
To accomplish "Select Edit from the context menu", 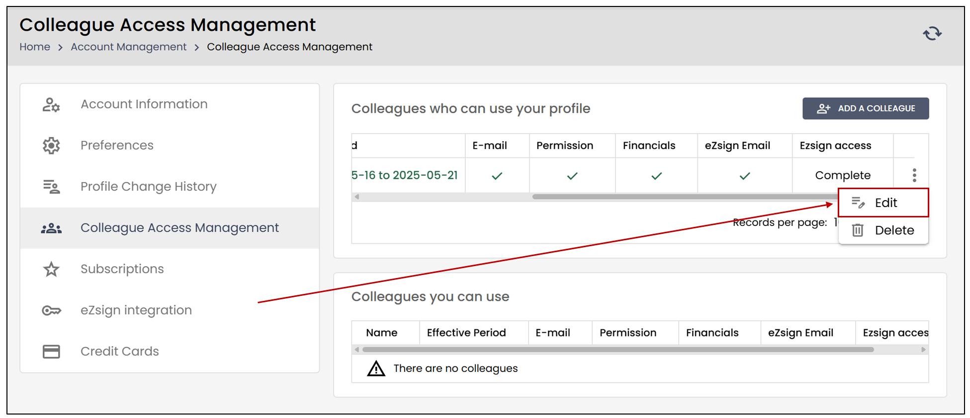I will (x=883, y=203).
